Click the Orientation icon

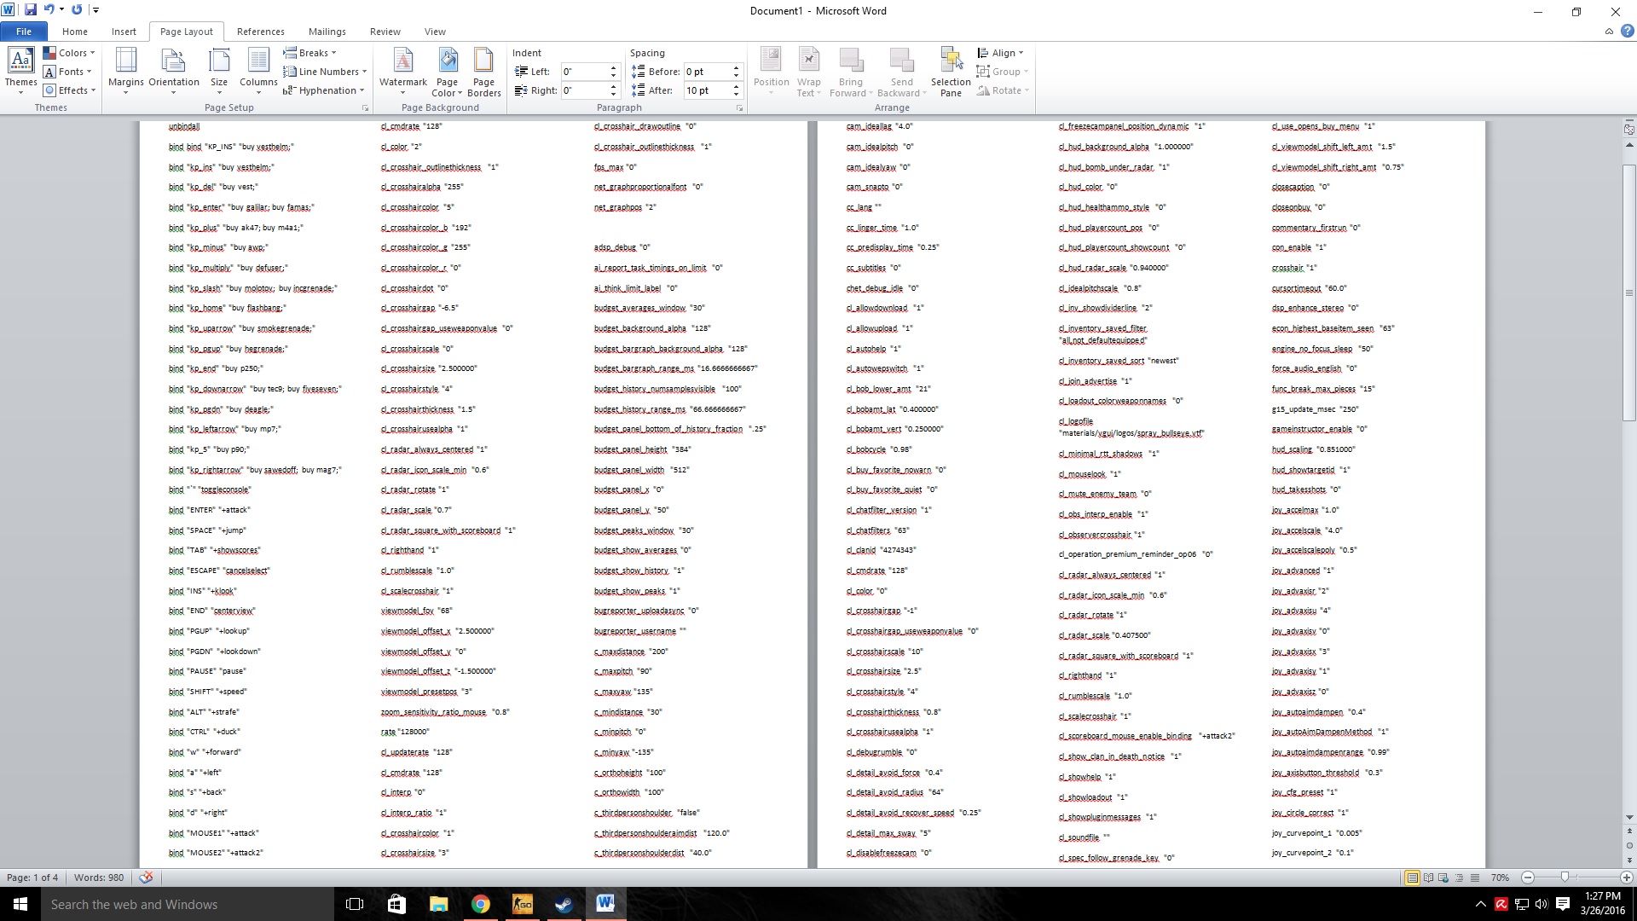pyautogui.click(x=173, y=70)
